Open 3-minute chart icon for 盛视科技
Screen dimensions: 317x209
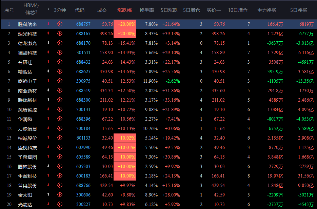pos(60,147)
